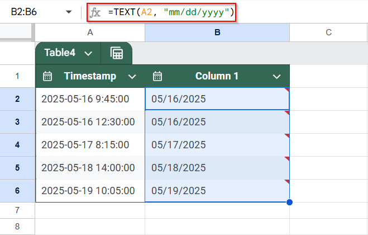Image resolution: width=368 pixels, height=235 pixels.
Task: Click the fx function icon
Action: pyautogui.click(x=95, y=12)
